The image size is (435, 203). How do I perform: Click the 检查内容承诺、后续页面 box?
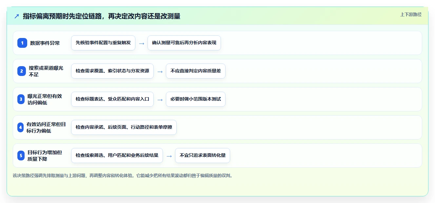click(124, 127)
